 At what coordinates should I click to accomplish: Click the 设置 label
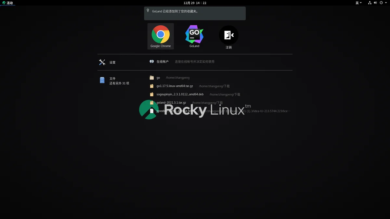pyautogui.click(x=112, y=63)
